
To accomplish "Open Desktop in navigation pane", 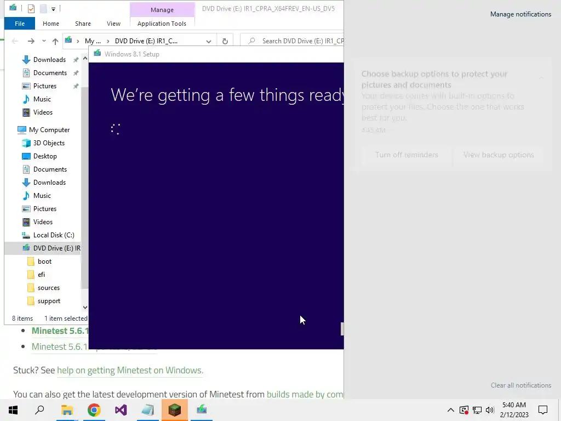I will point(45,156).
